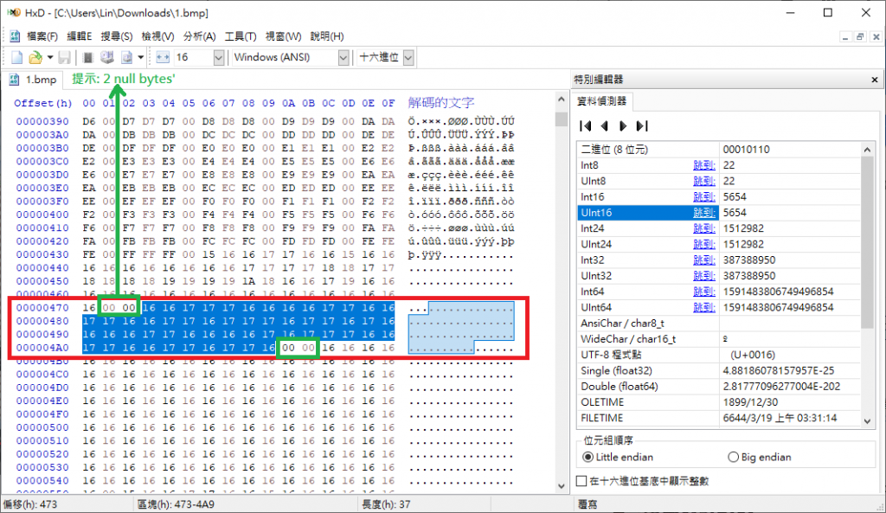Minimize the inner 1.bmp document window
The image size is (886, 513).
(844, 36)
